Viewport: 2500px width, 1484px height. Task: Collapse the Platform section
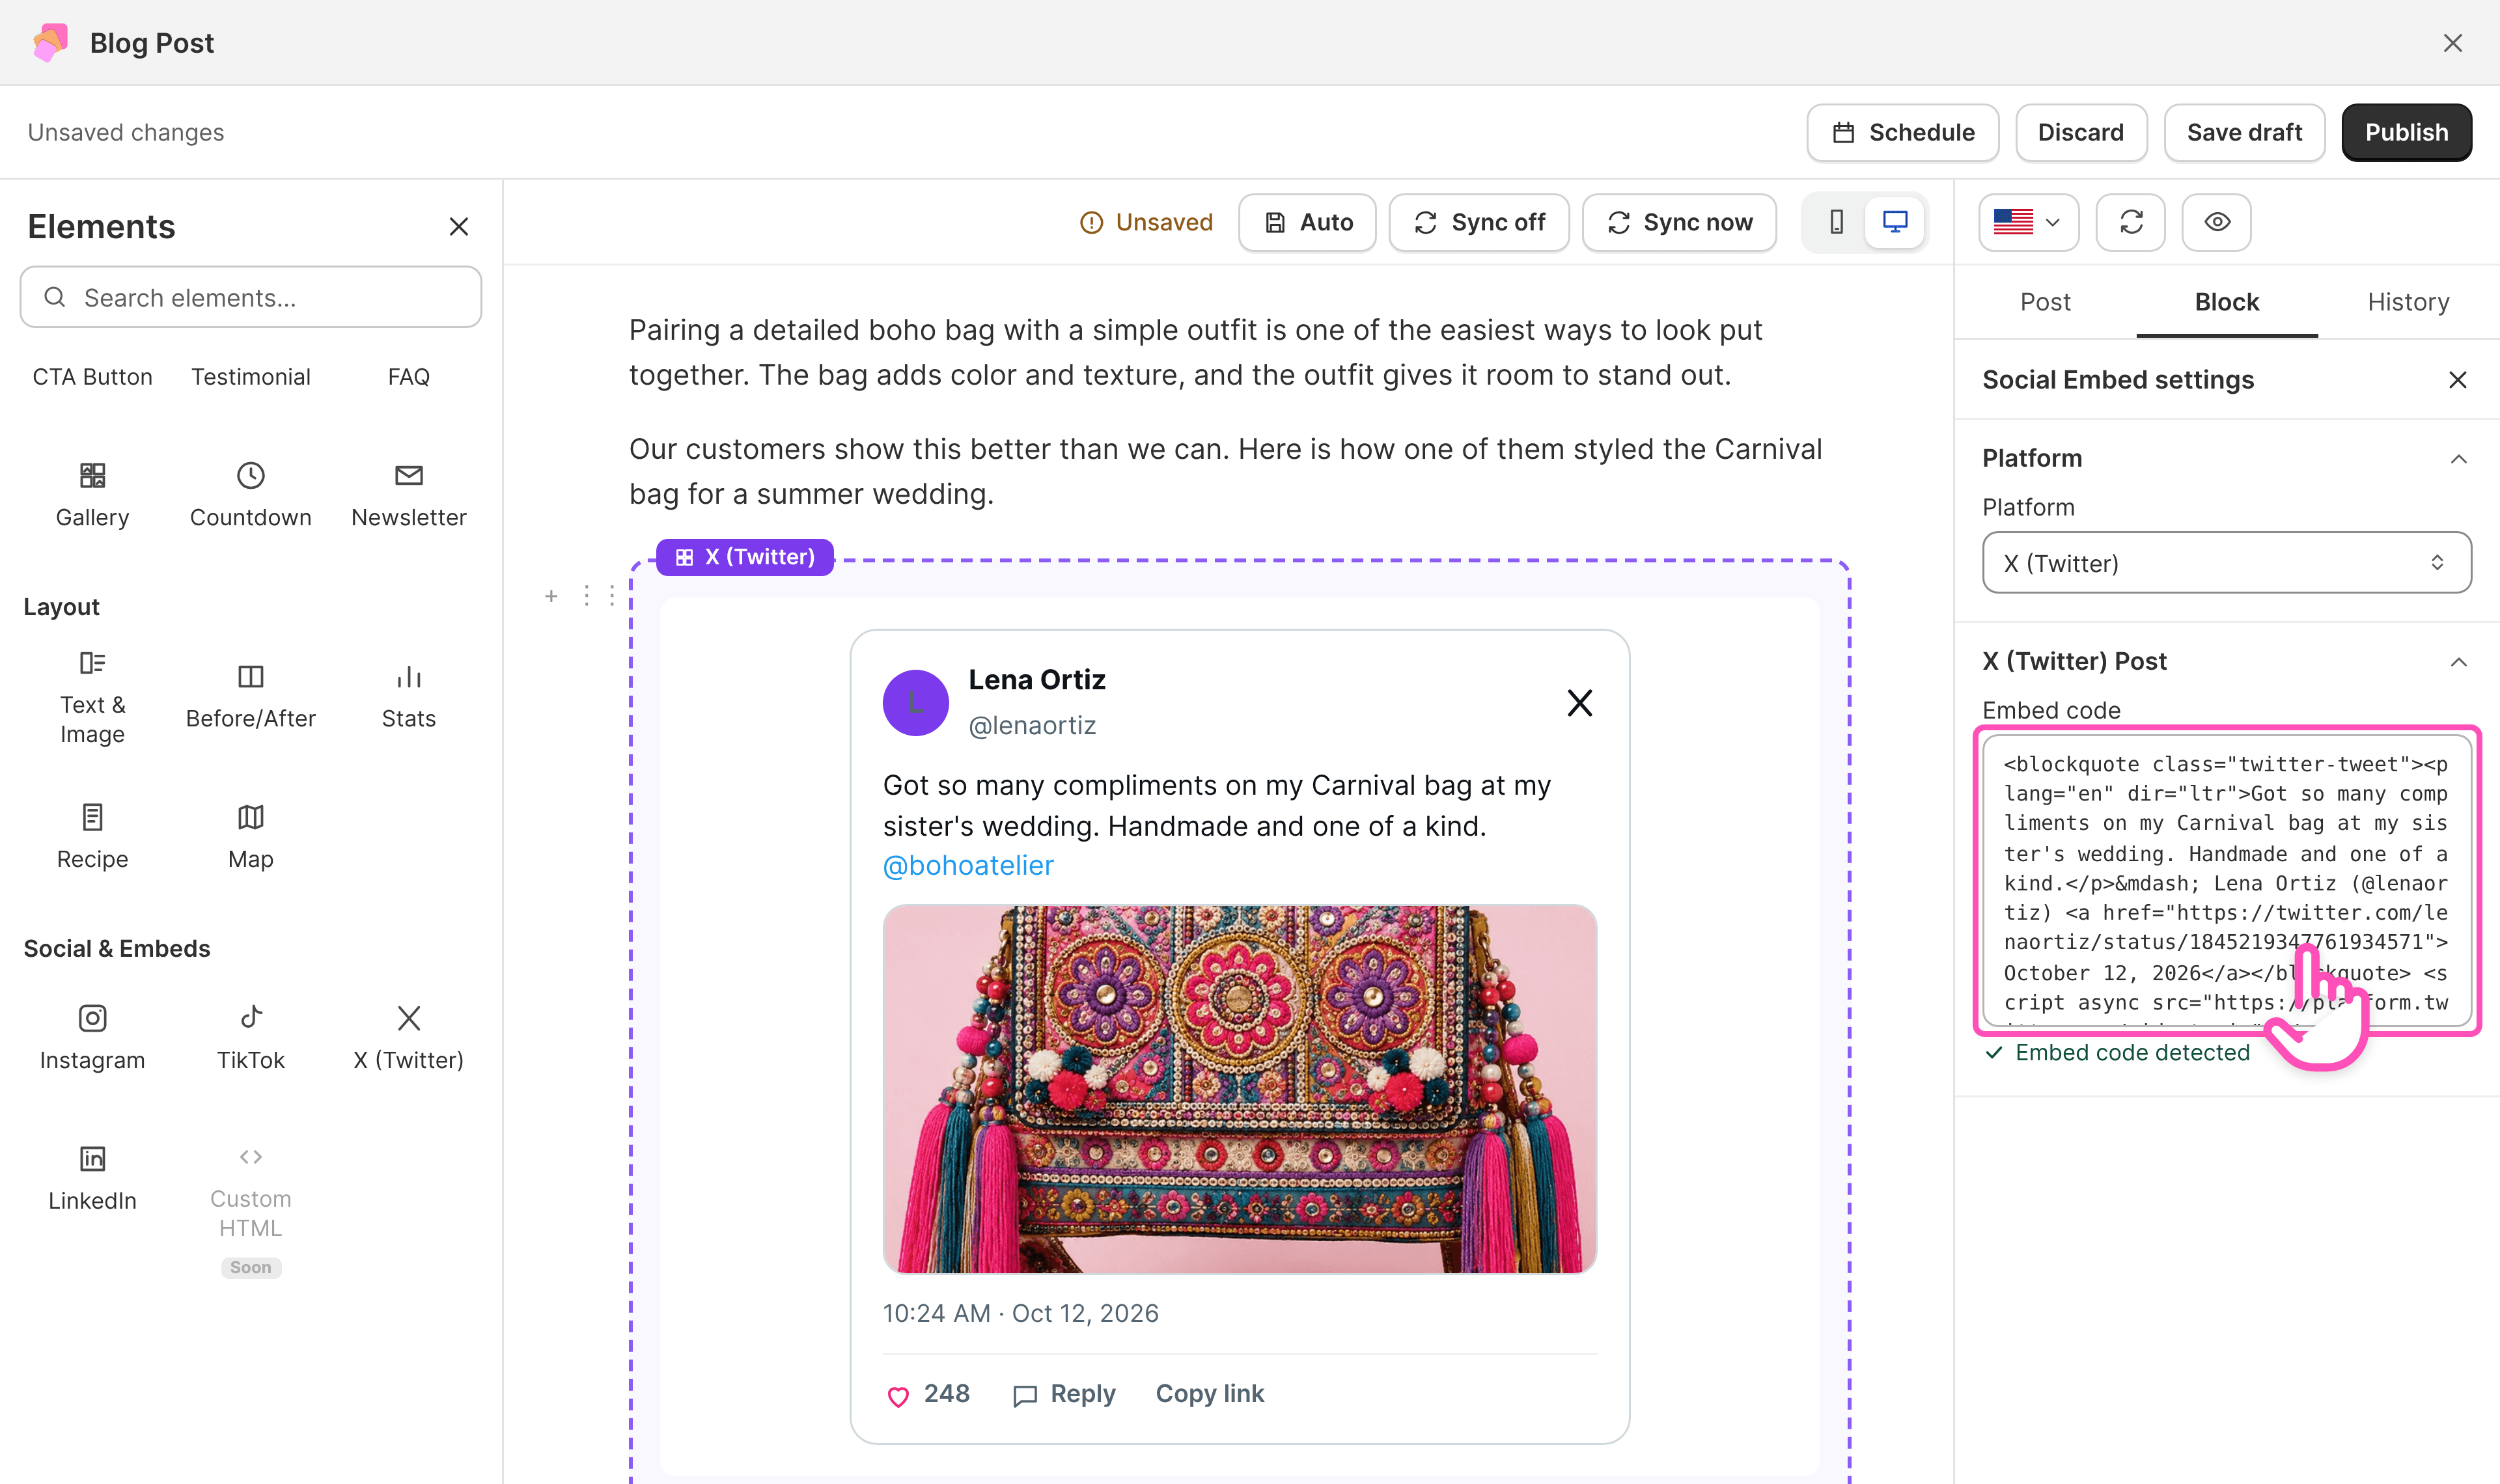click(2459, 459)
